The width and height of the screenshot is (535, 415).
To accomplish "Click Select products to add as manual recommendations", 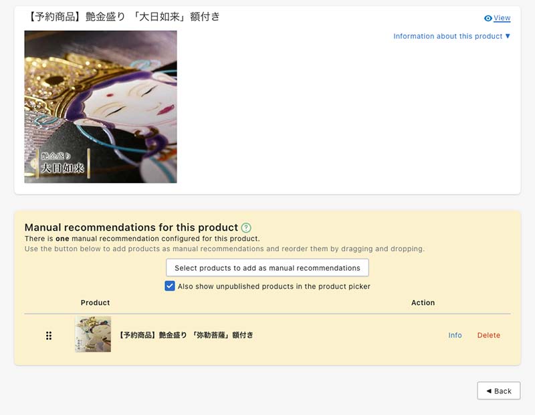I will pyautogui.click(x=267, y=268).
